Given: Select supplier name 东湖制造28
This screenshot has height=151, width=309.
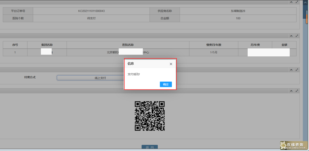Looking at the screenshot, I should coord(238,11).
